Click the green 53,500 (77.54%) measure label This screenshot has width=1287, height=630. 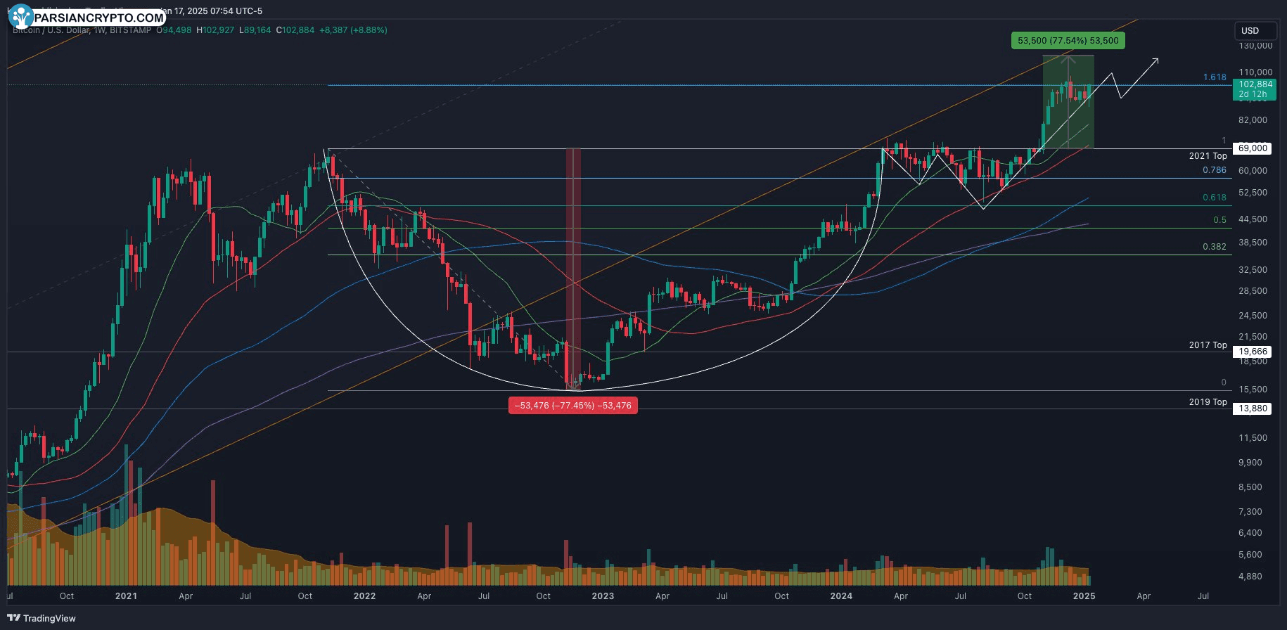[1068, 41]
